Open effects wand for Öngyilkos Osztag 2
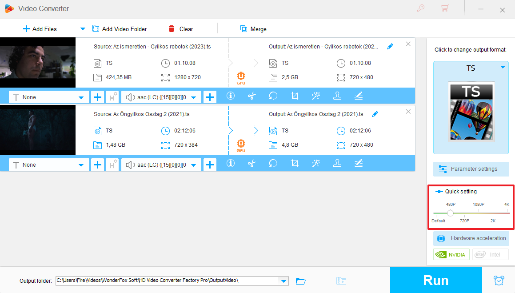Viewport: 515px width, 293px height. 315,164
